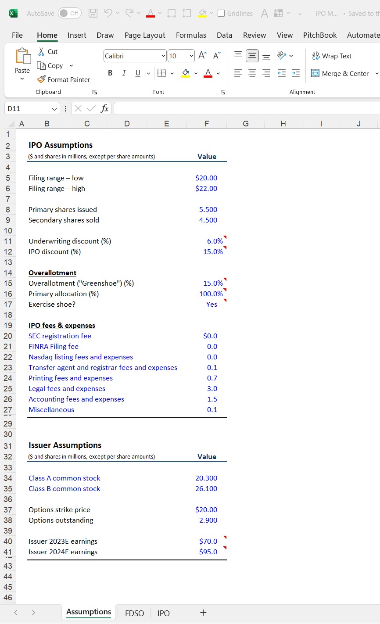
Task: Open the Merge & Center dropdown
Action: click(x=376, y=73)
